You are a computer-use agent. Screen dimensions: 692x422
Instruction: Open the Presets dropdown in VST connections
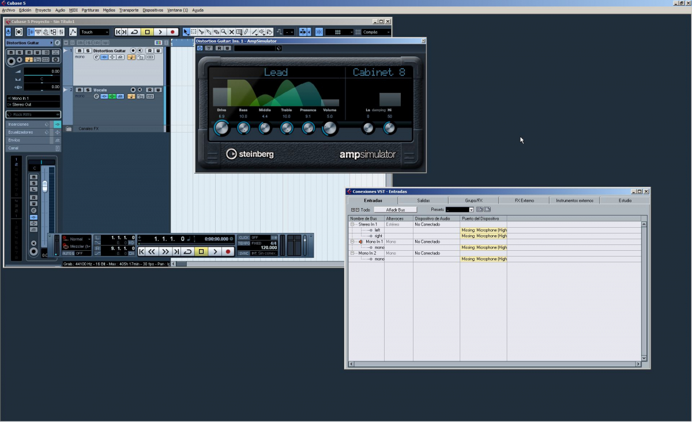(460, 210)
